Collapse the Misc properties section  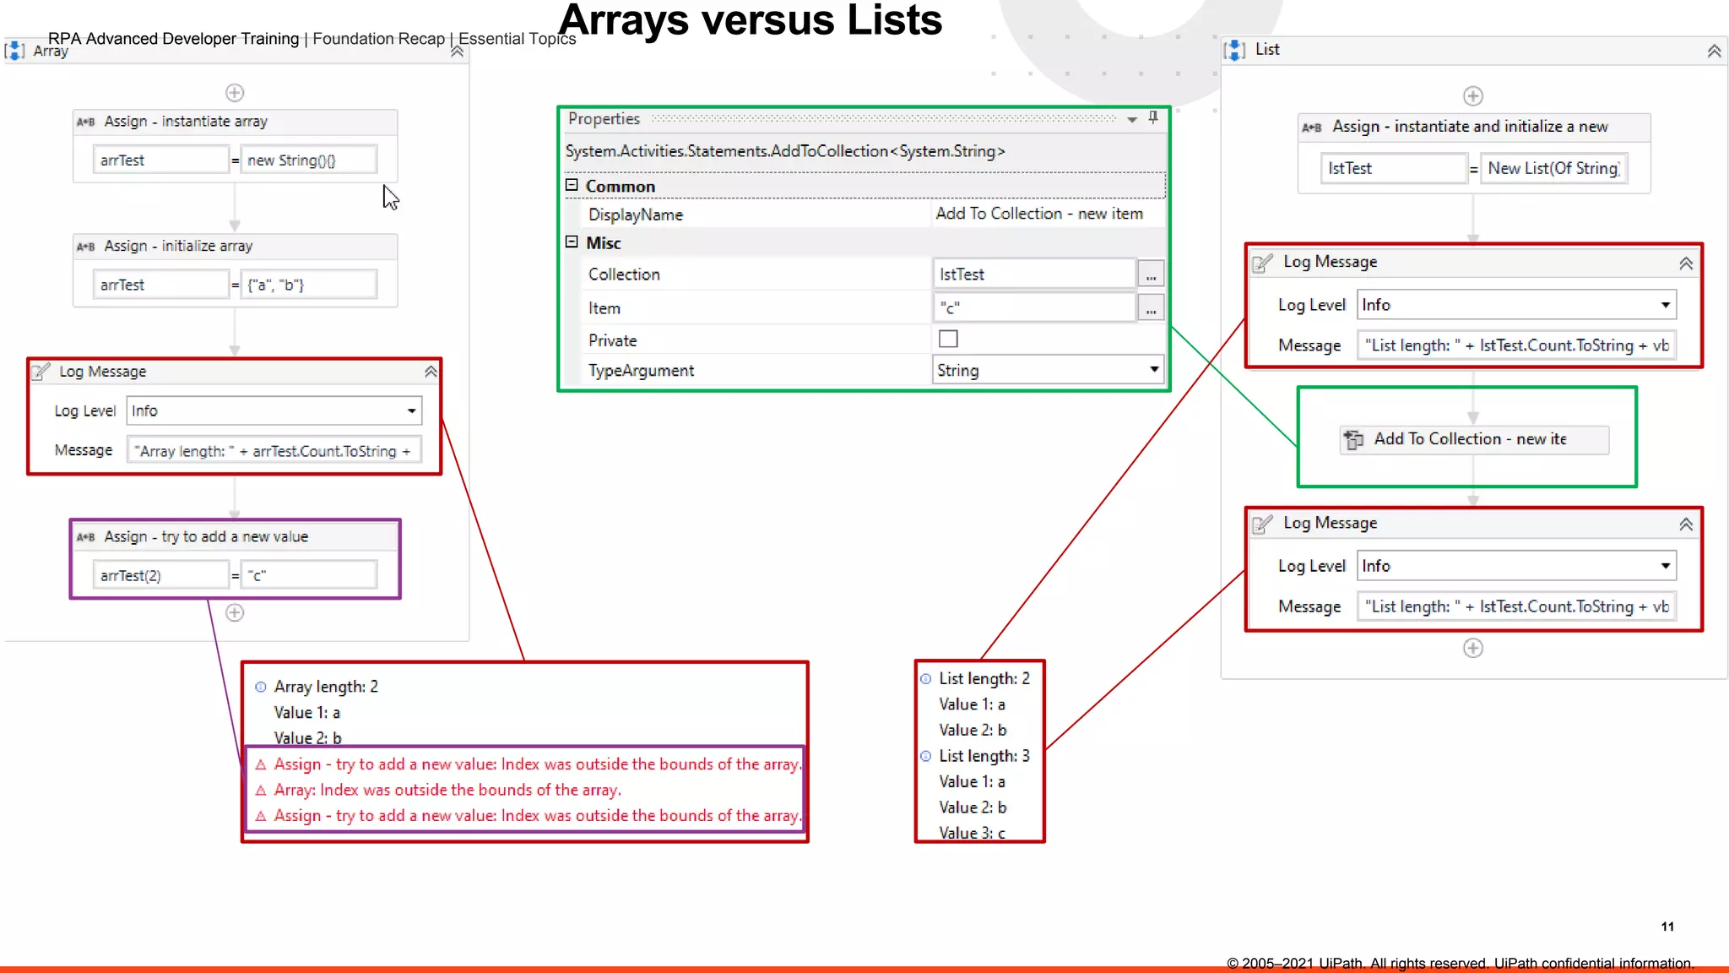(572, 242)
